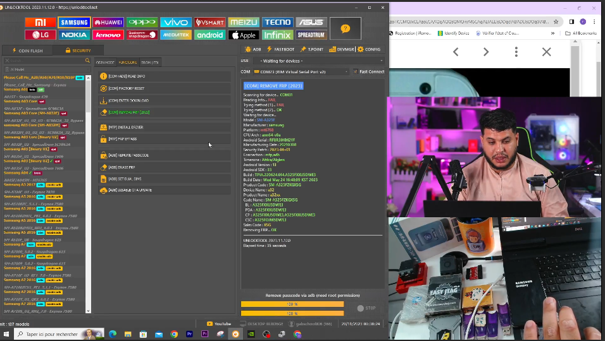Select the Samsung brand logo
This screenshot has width=605, height=341.
point(74,22)
